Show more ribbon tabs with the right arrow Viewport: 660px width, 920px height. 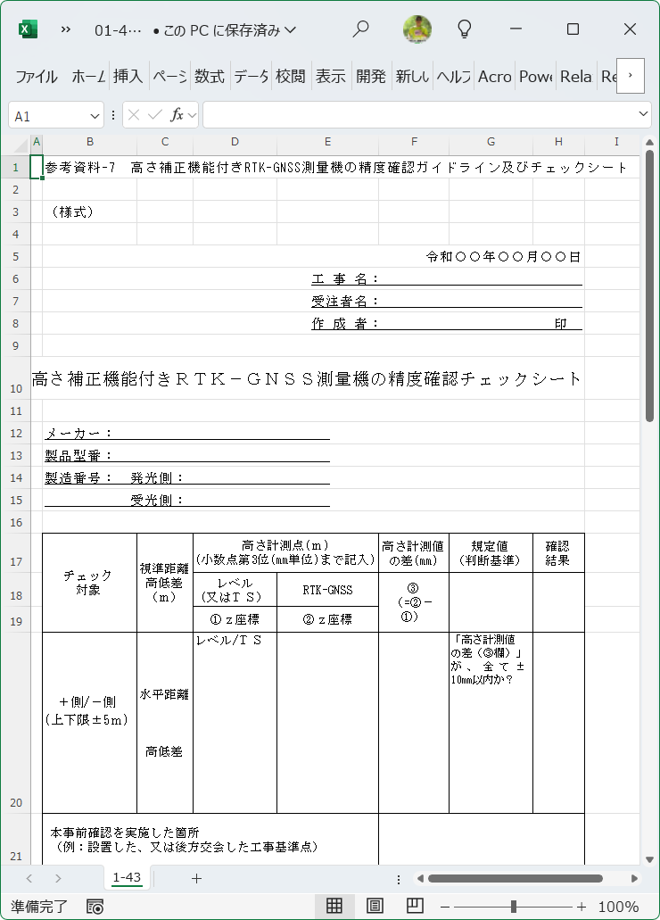630,76
